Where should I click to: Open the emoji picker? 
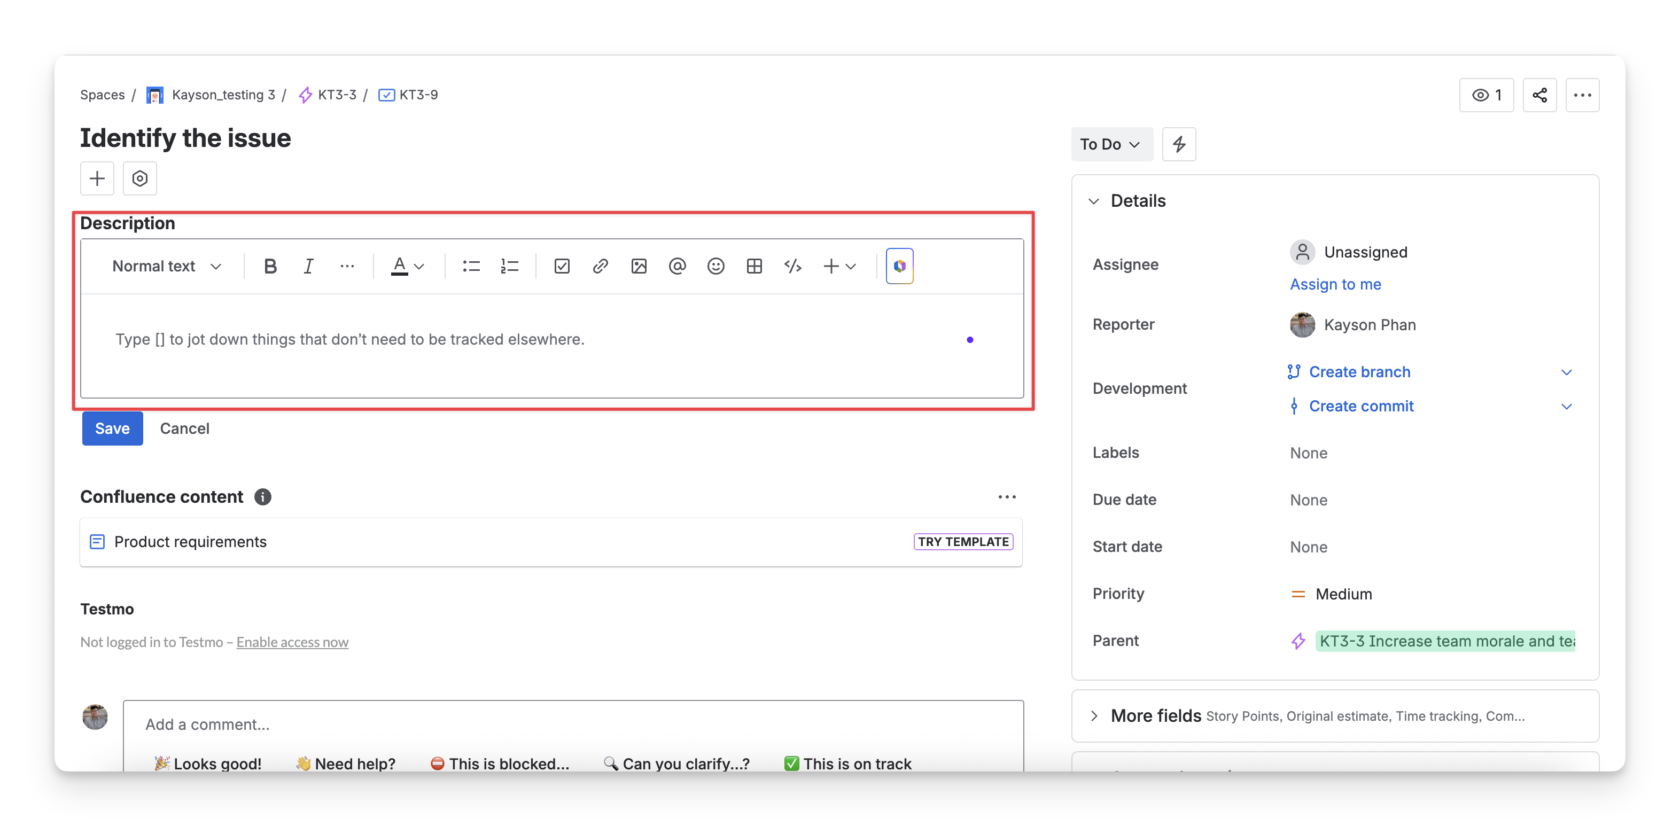[715, 266]
